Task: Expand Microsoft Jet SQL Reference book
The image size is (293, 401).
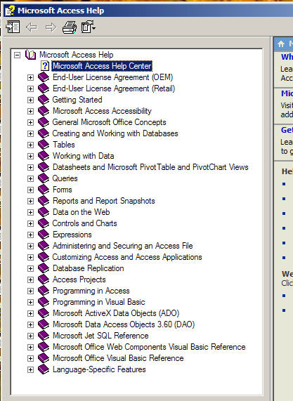Action: (x=30, y=336)
